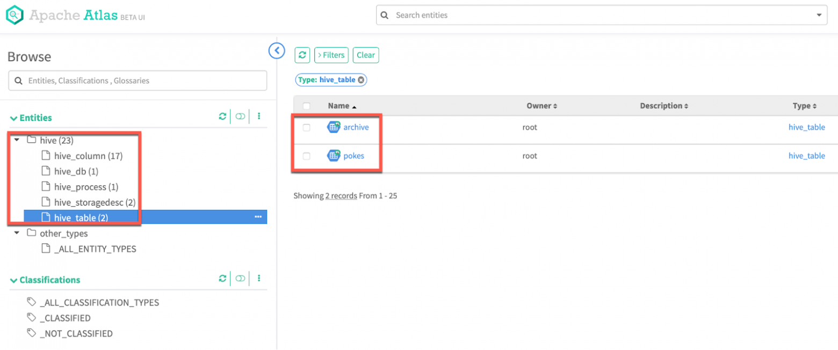
Task: Select all rows with header checkbox
Action: (x=307, y=106)
